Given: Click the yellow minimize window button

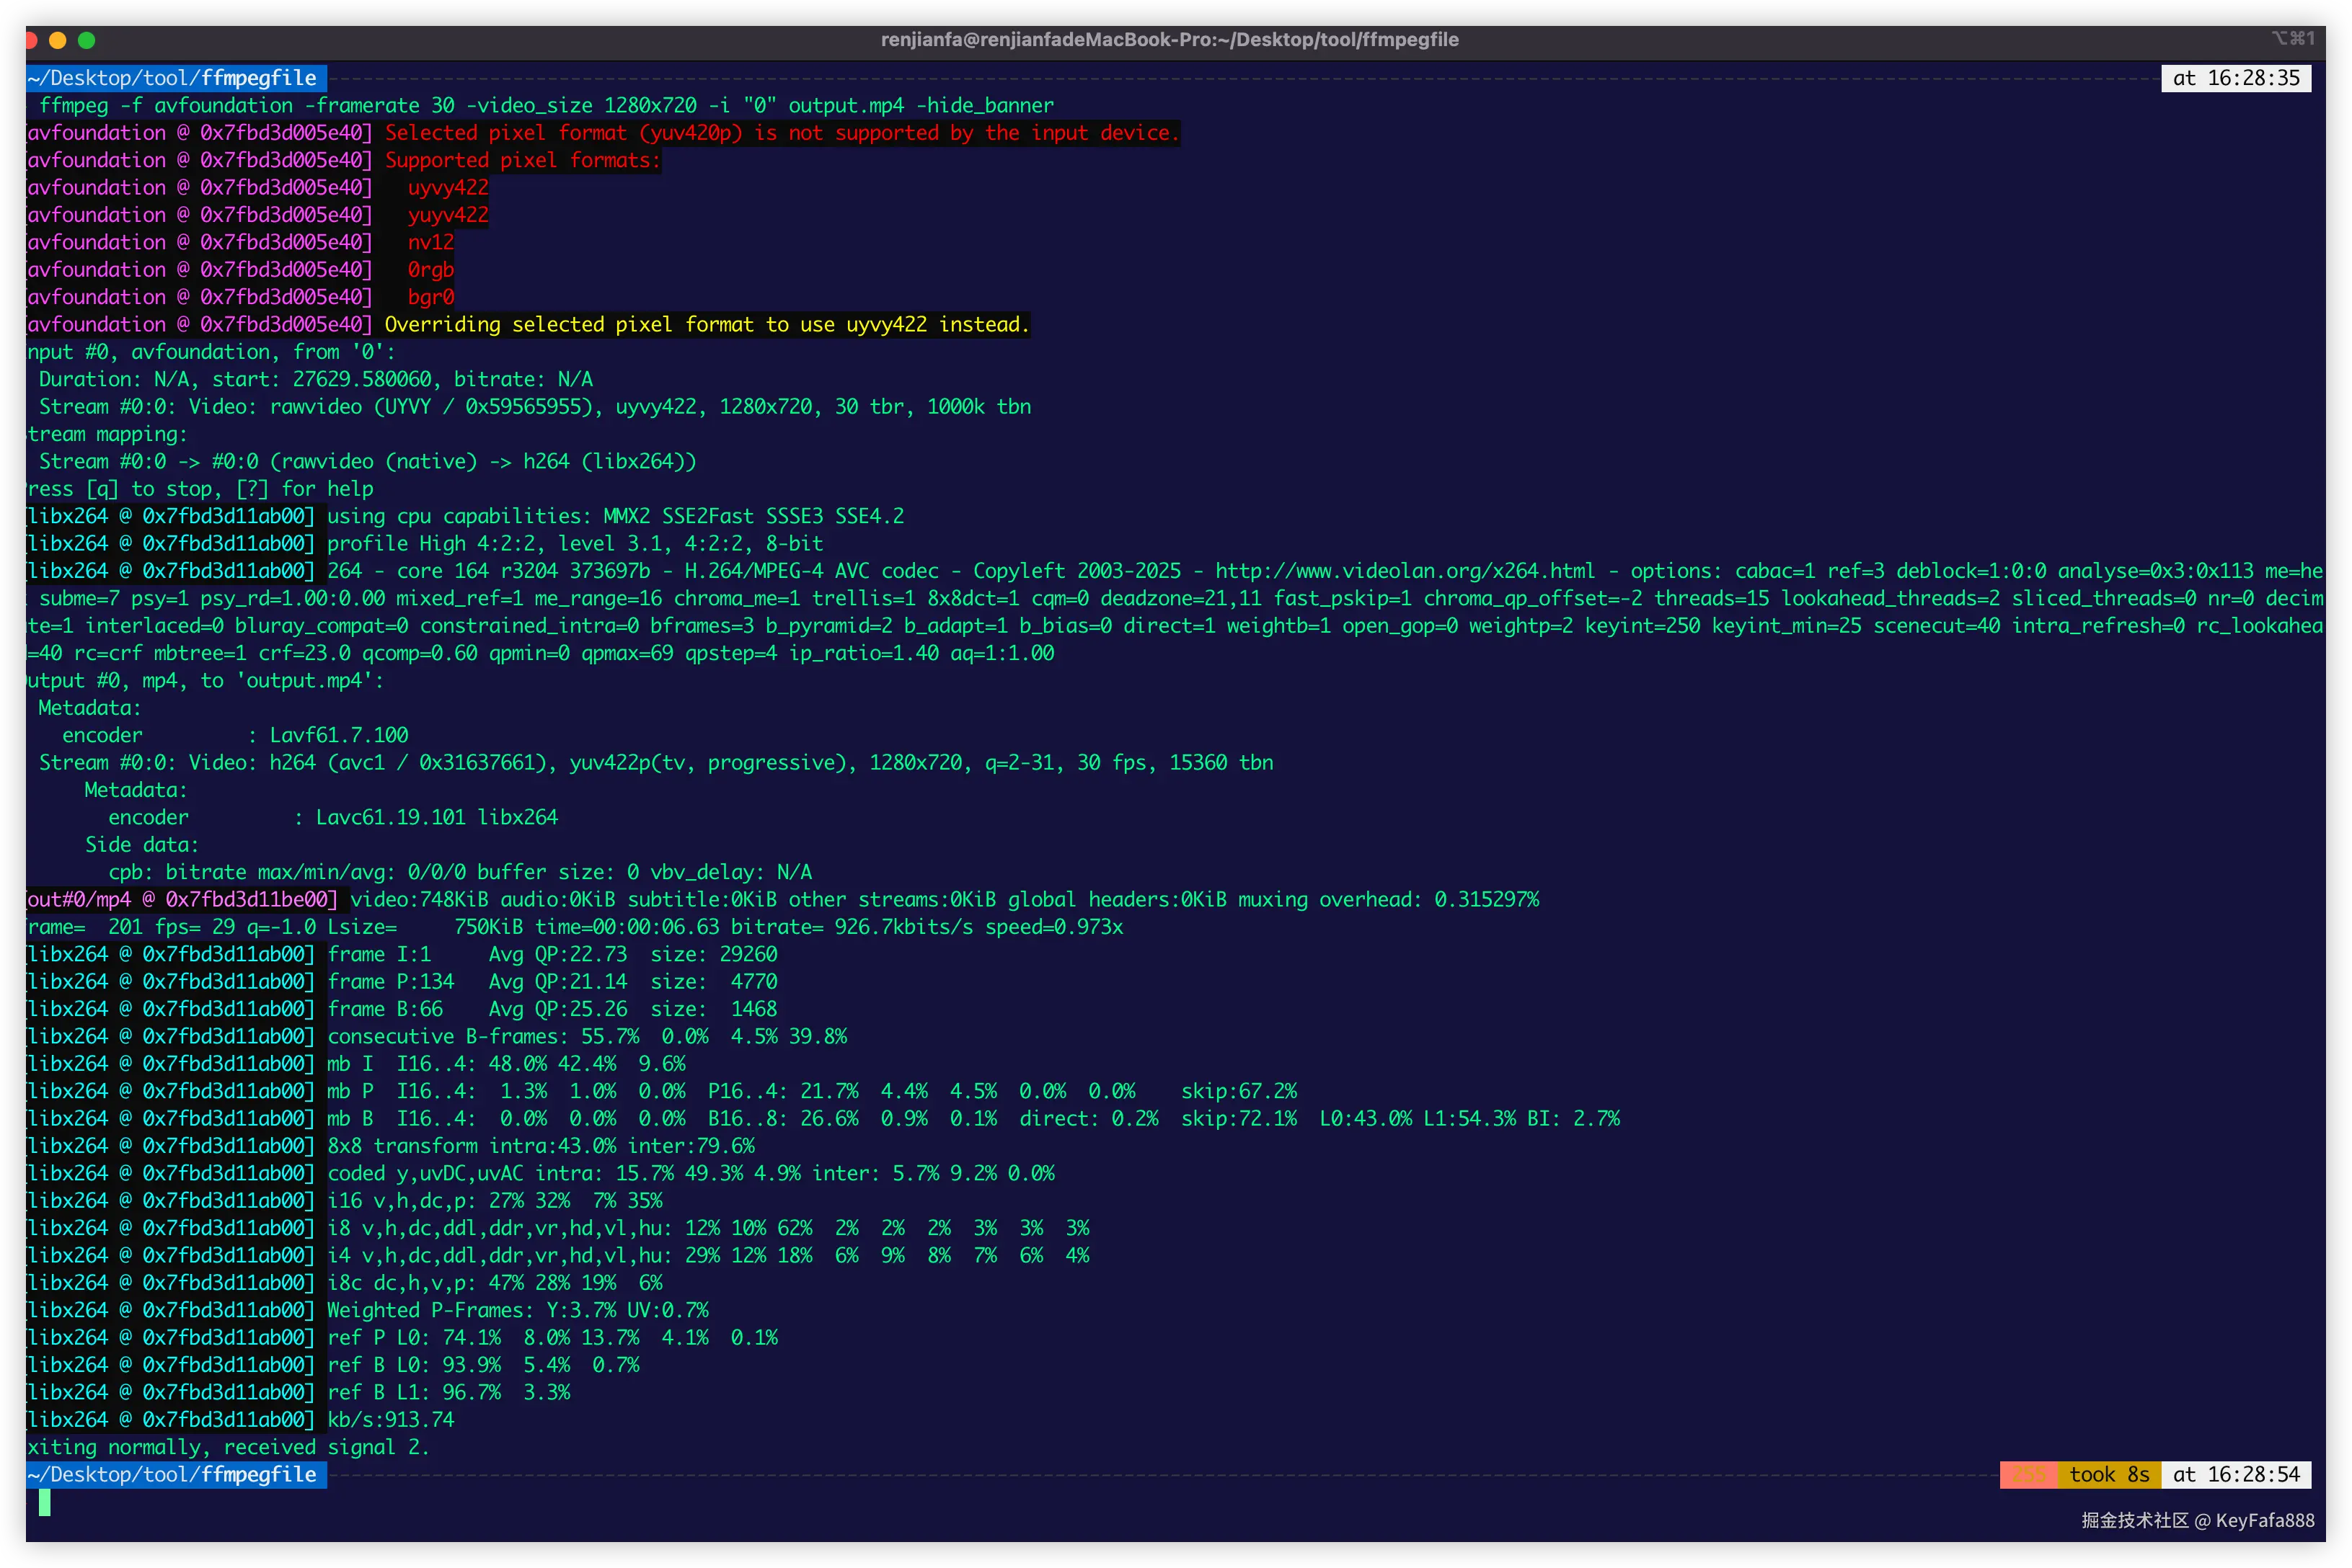Looking at the screenshot, I should (57, 40).
